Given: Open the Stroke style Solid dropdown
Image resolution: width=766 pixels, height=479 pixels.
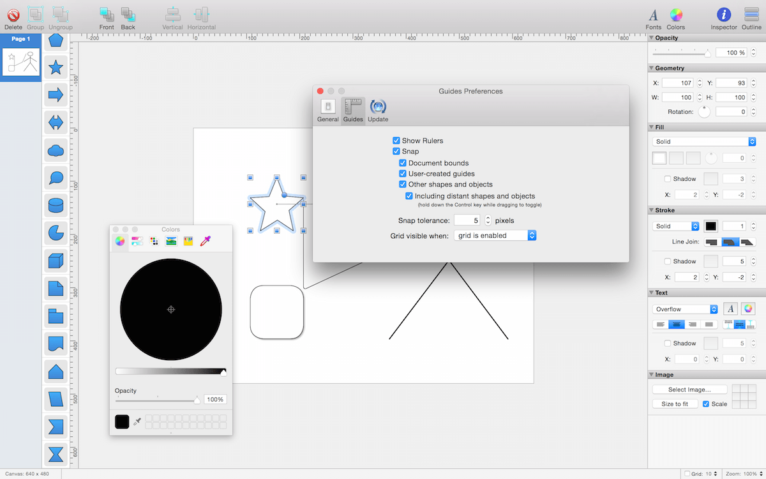Looking at the screenshot, I should coord(676,226).
